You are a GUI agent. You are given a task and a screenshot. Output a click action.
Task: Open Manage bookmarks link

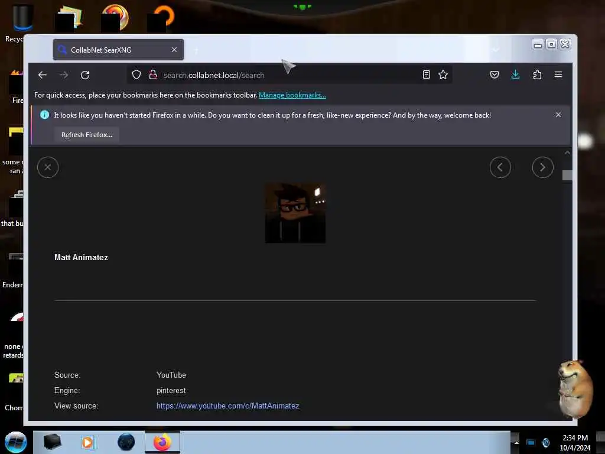pos(292,95)
